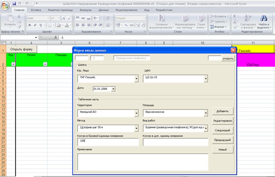Save the workbook via quick access icon
This screenshot has width=275, height=177.
coord(14,3)
